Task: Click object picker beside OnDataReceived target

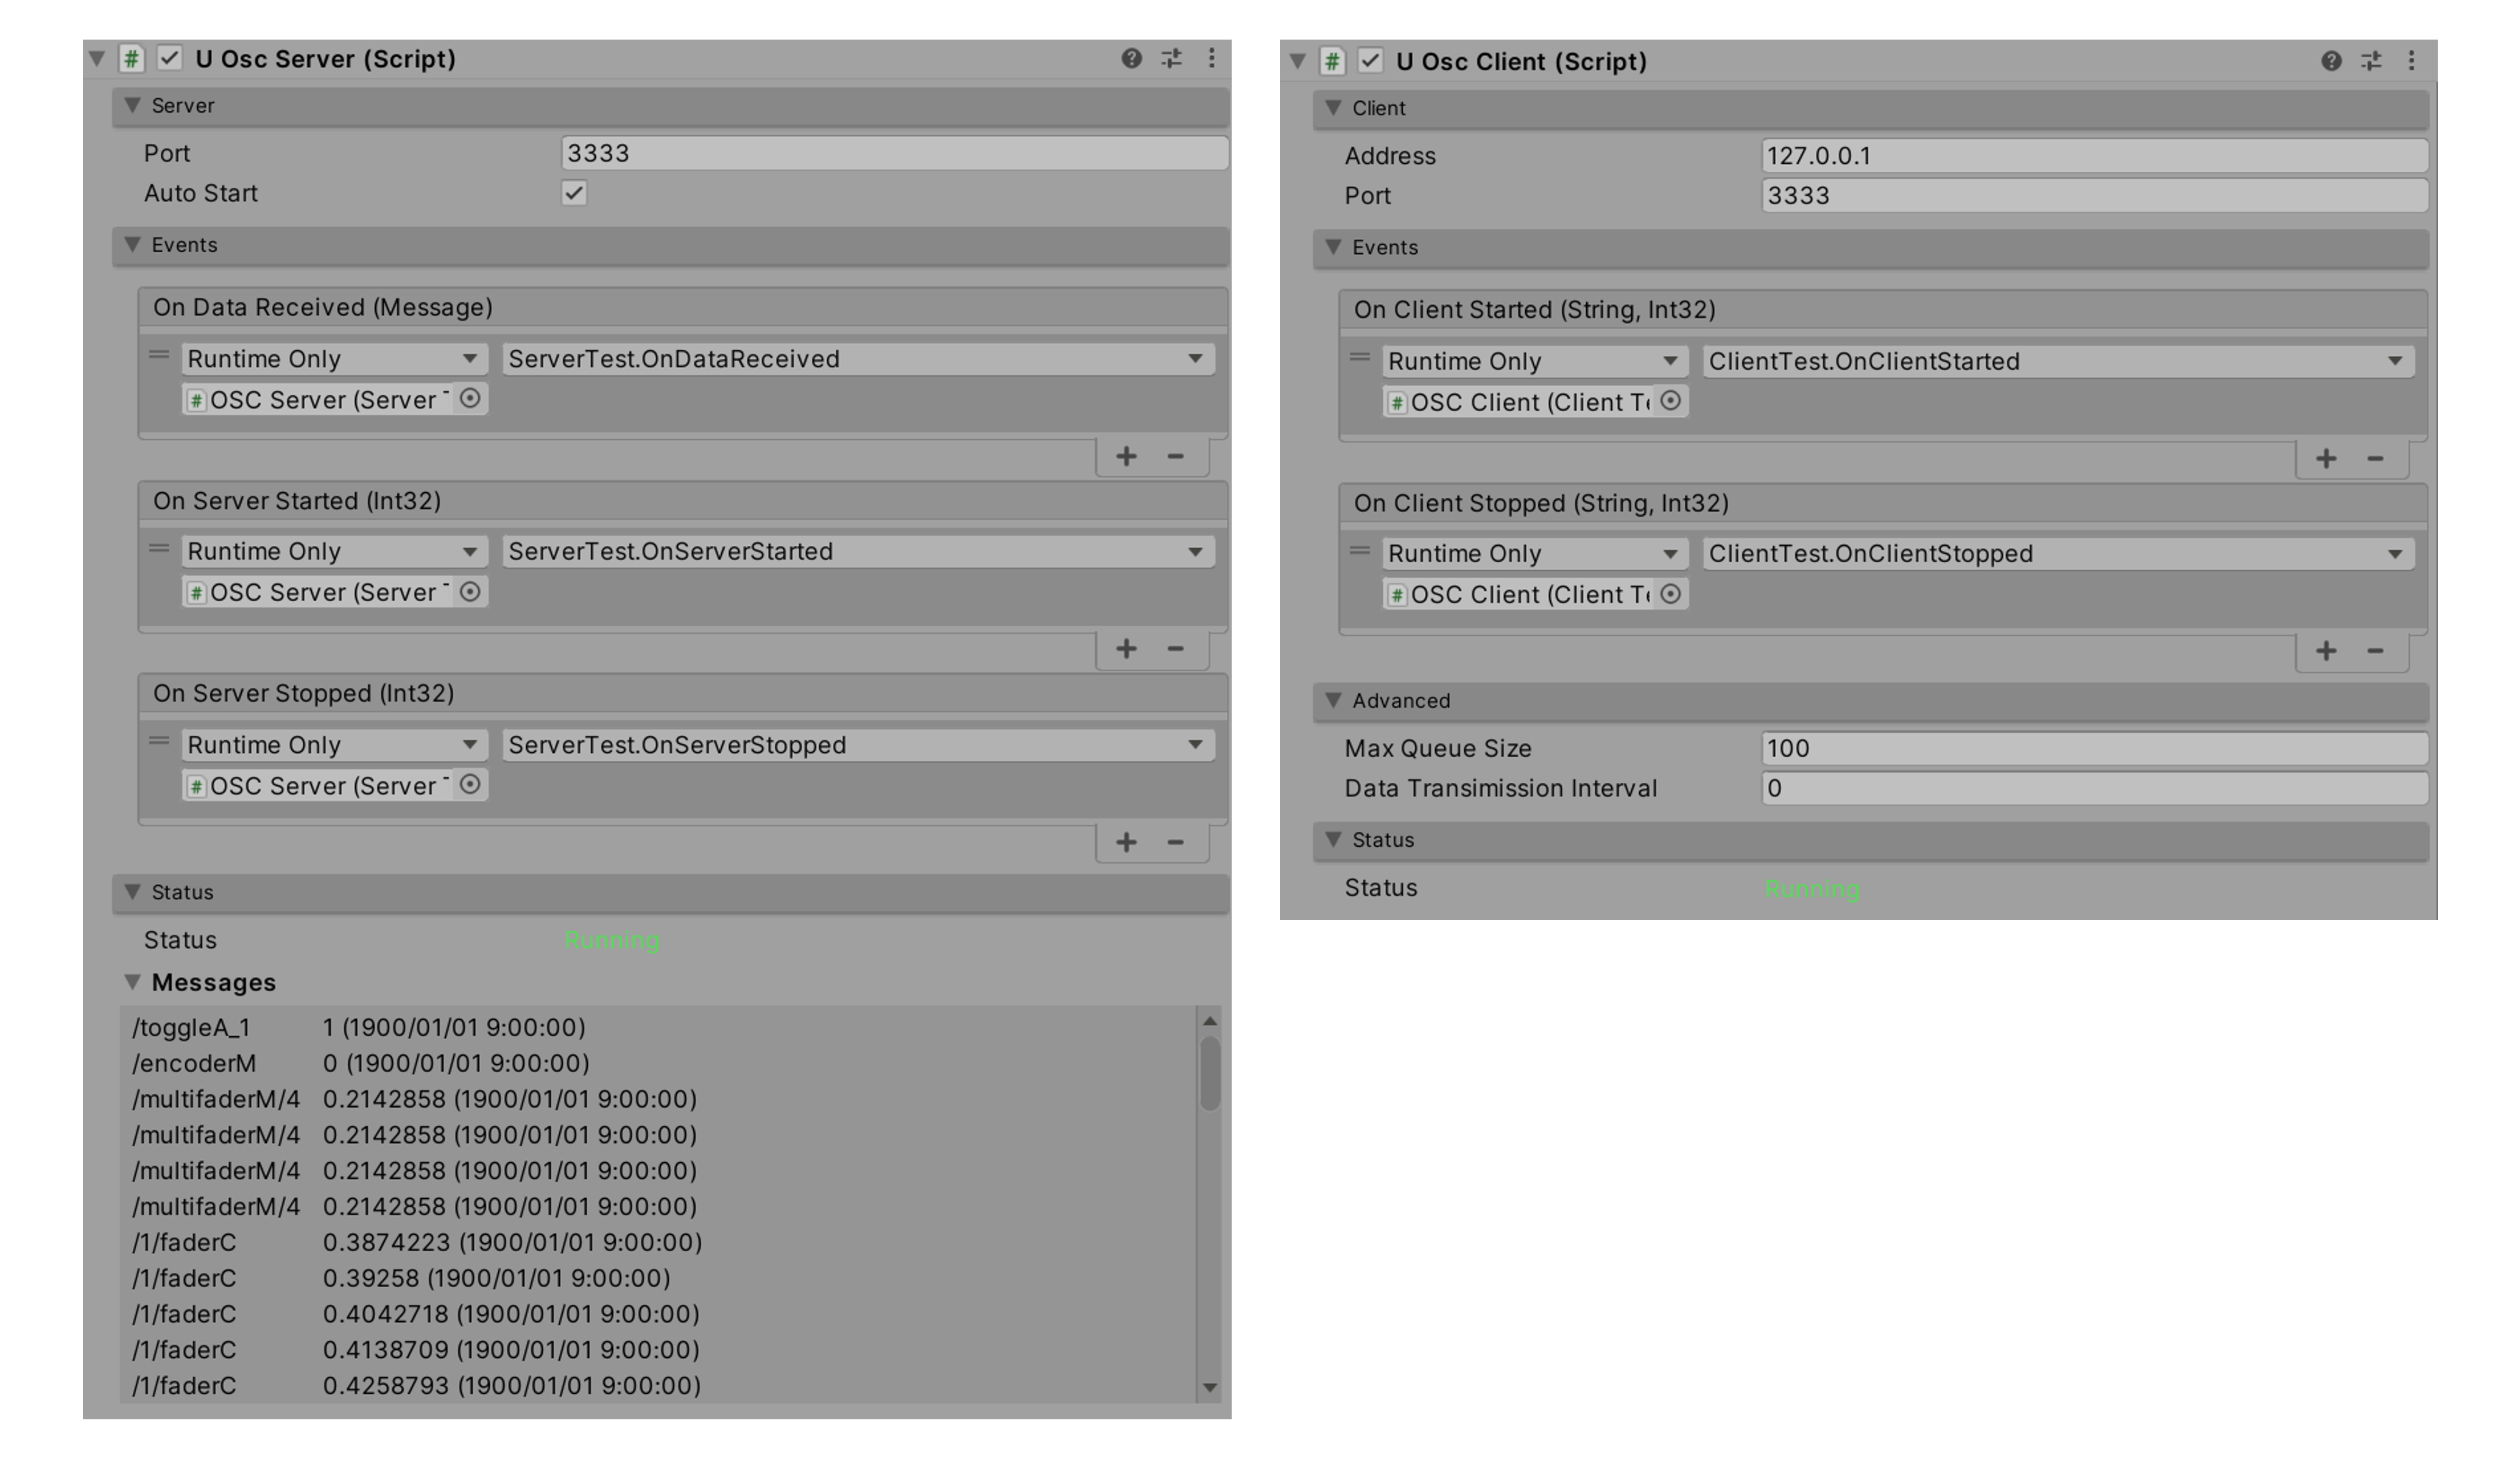Action: click(x=470, y=399)
